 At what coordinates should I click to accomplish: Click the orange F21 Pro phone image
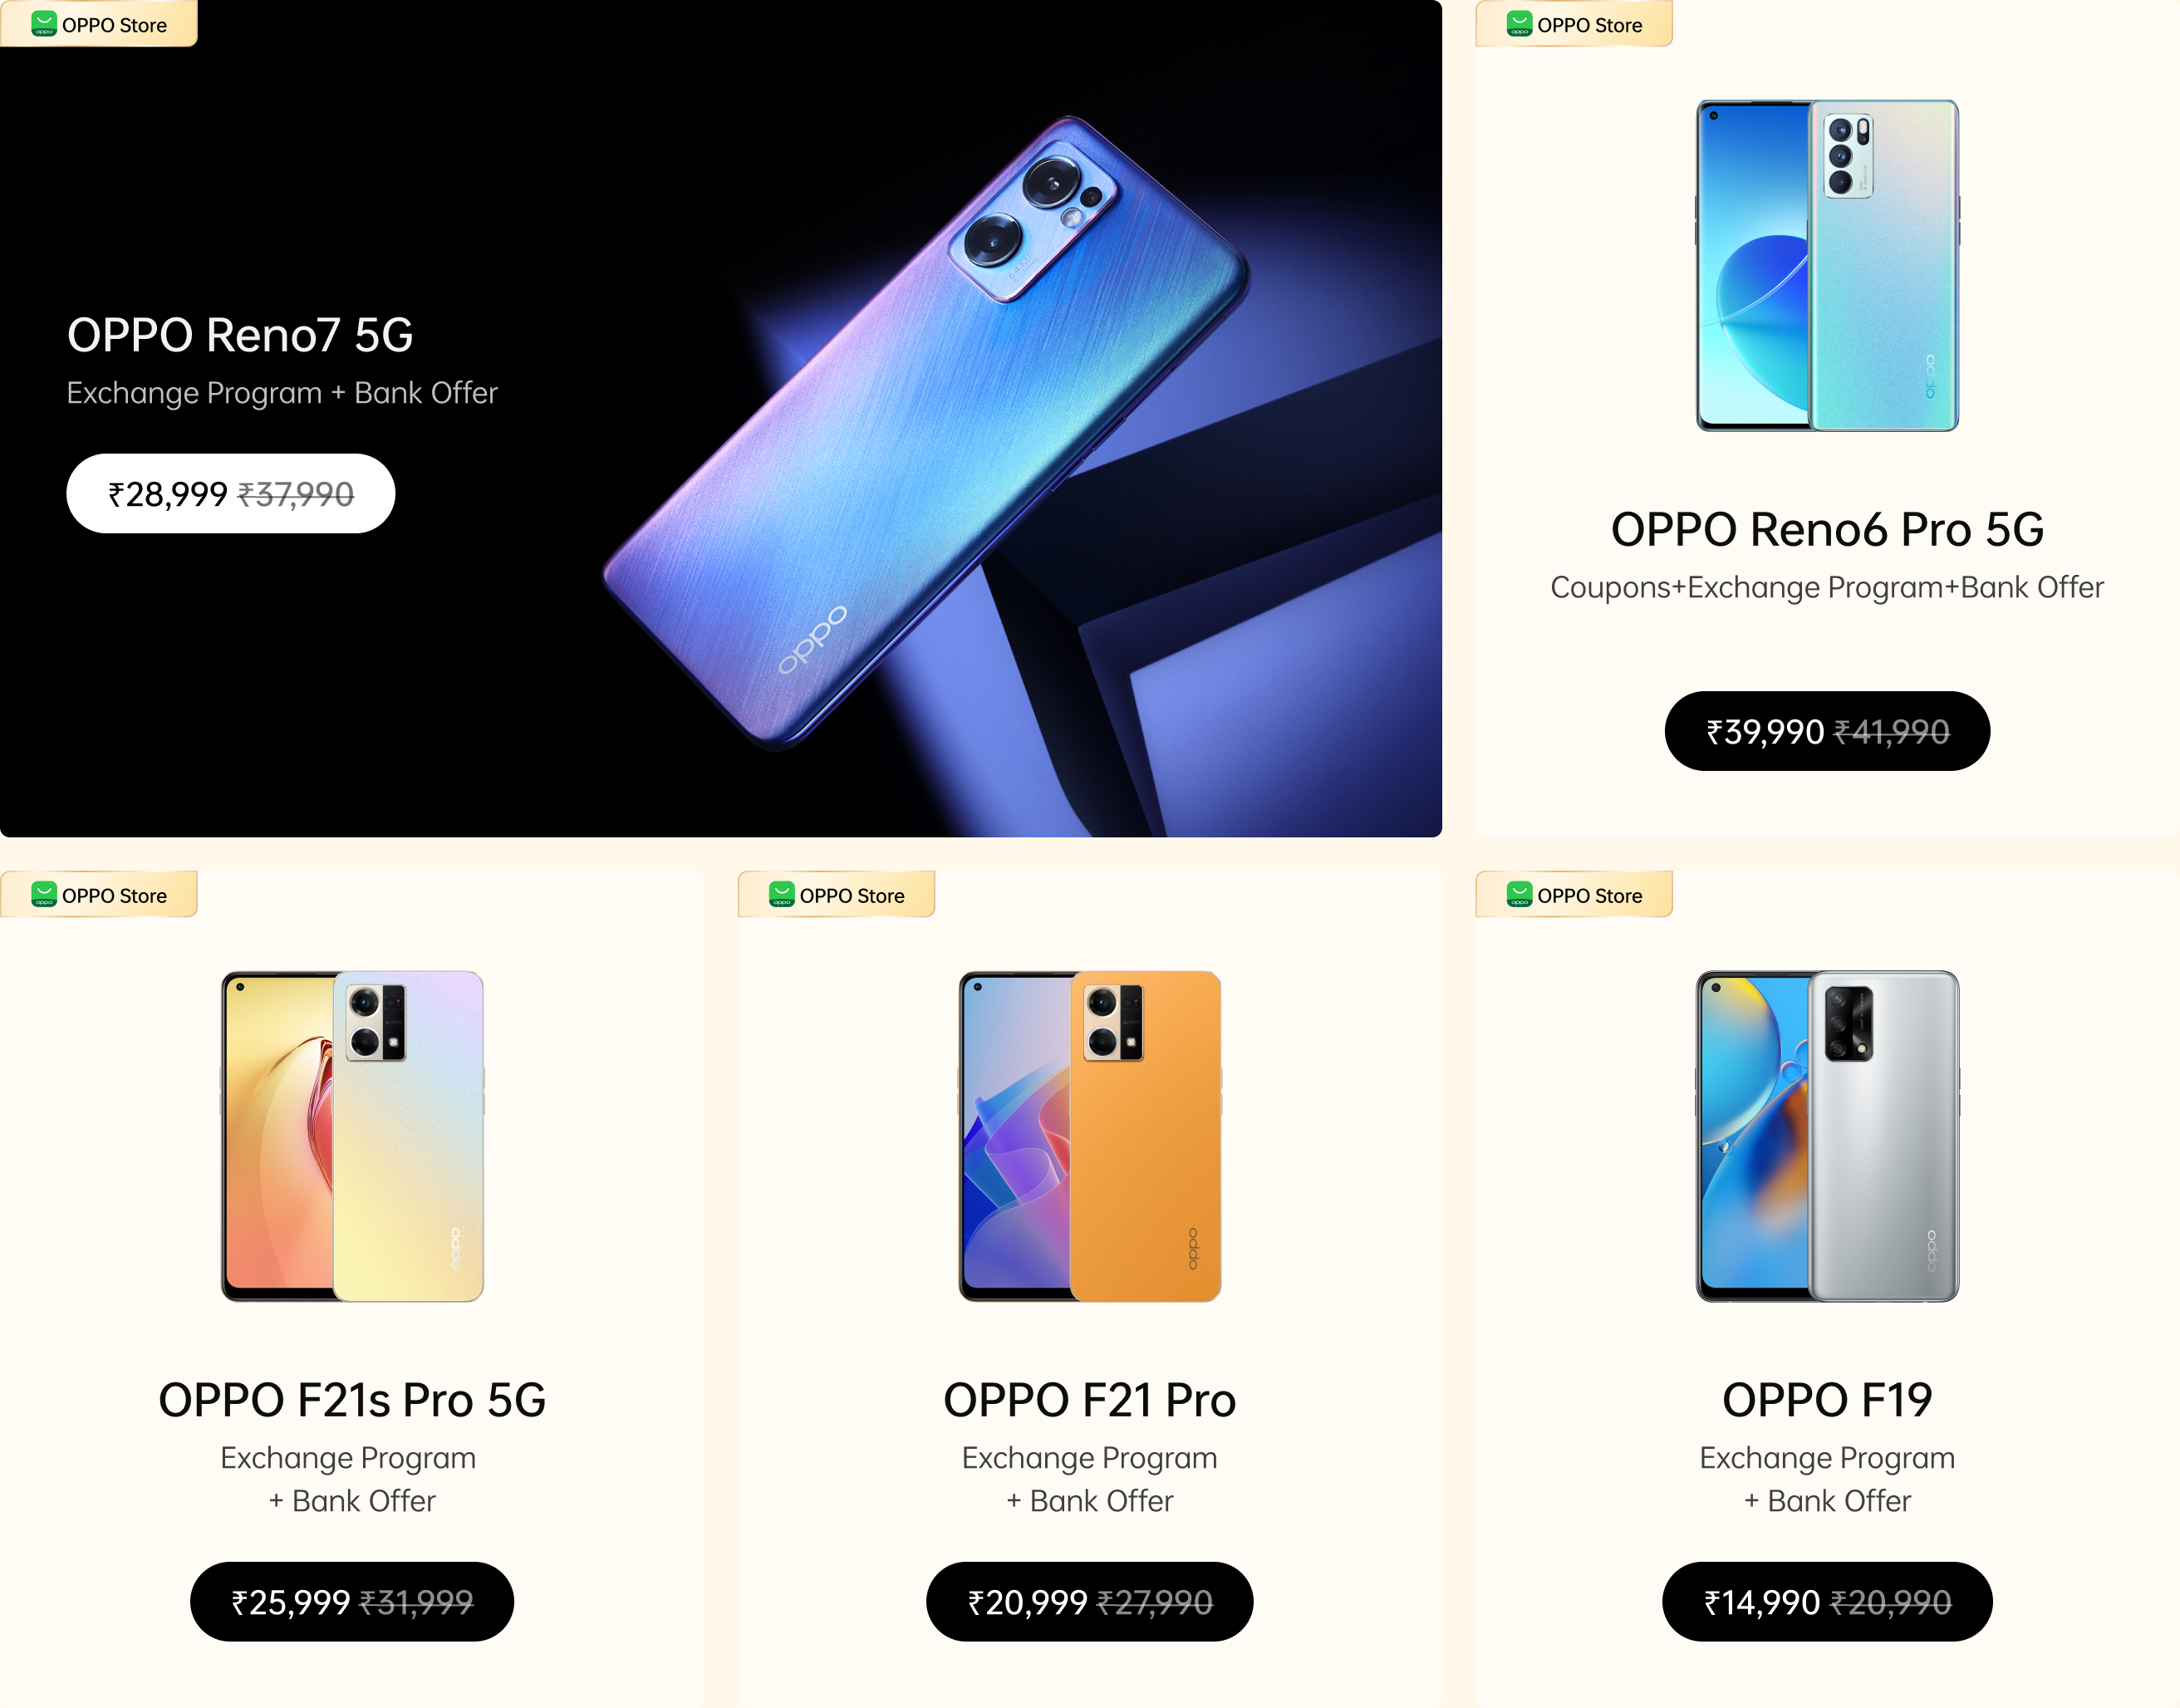[1089, 1136]
